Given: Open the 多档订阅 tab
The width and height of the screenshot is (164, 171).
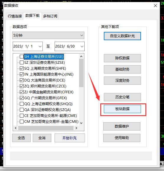Looking at the screenshot, I should click(50, 16).
